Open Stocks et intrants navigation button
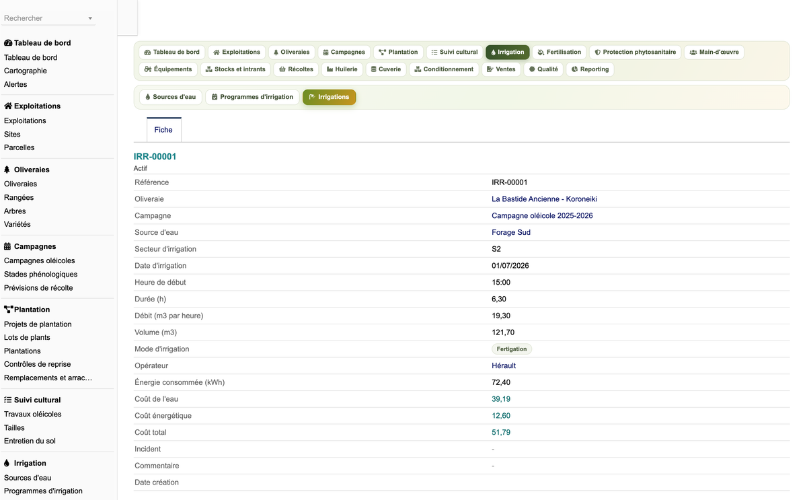Viewport: 807px width, 500px height. point(235,69)
